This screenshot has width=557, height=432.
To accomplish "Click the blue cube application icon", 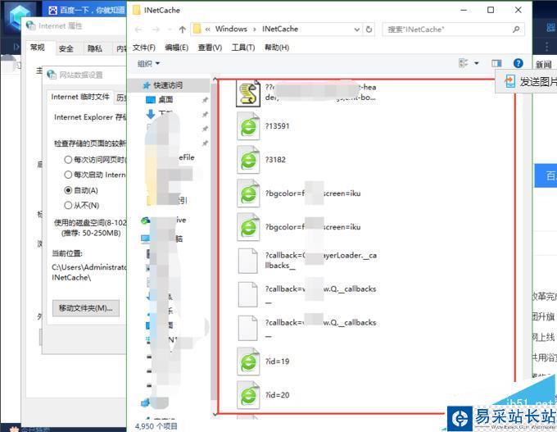I will pos(20,16).
